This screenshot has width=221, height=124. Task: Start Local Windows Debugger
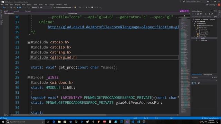tap(62, 8)
